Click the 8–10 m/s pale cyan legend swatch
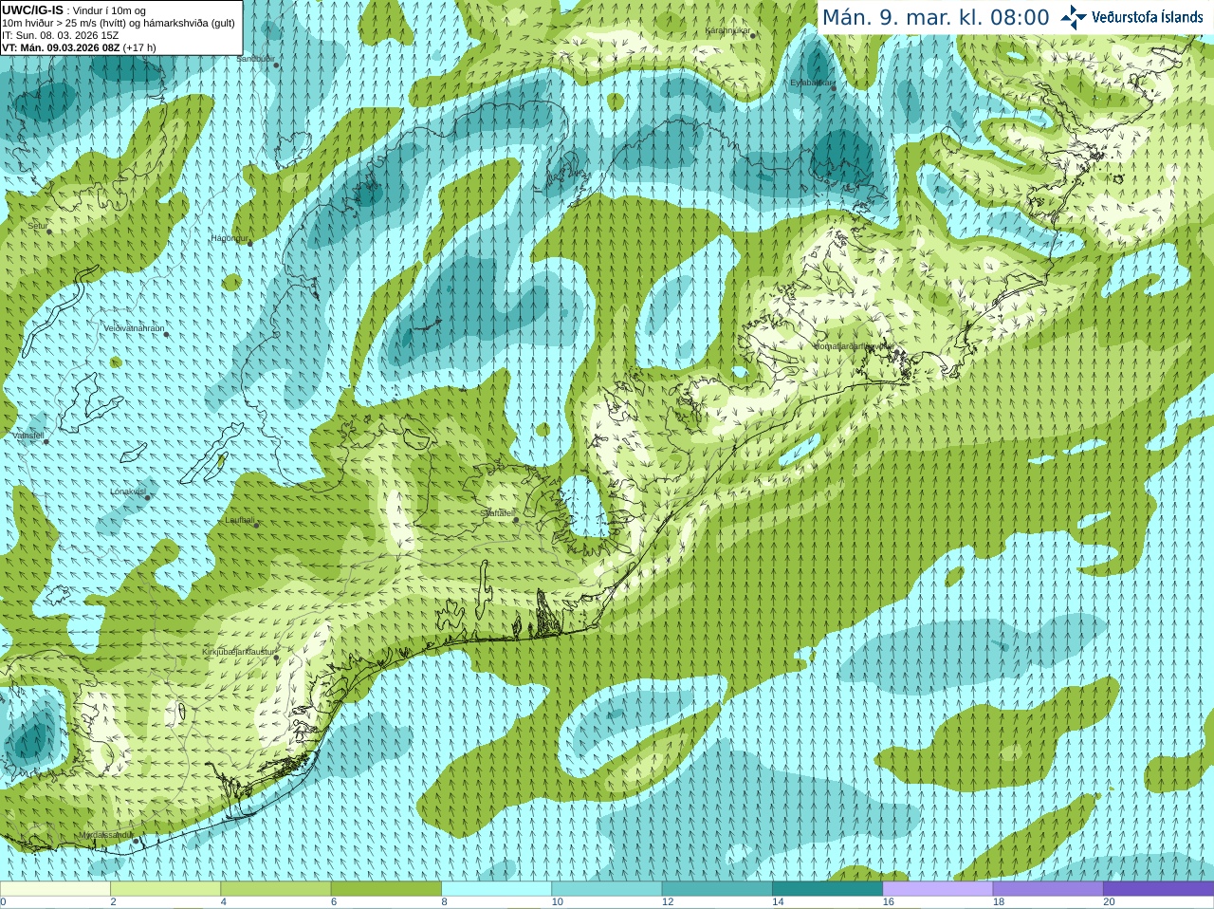 [x=496, y=889]
